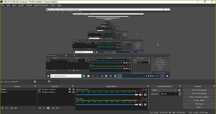This screenshot has height=114, width=216.
Task: Select 'Scene' in the Scenes list
Action: (x=19, y=89)
